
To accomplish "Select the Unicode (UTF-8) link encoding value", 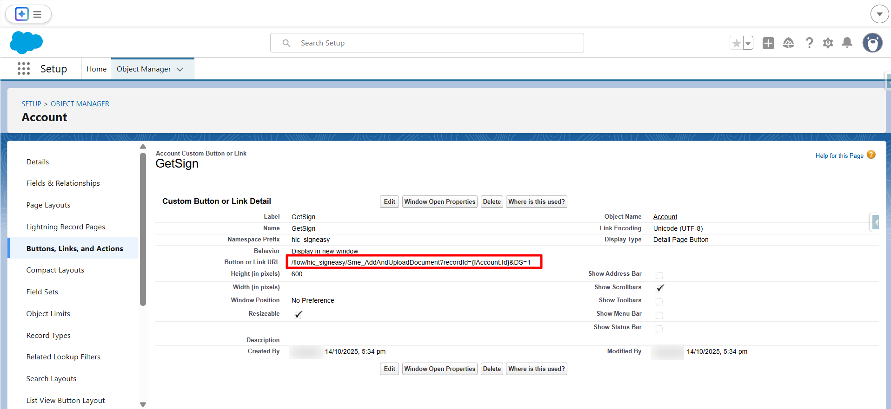I will coord(678,228).
